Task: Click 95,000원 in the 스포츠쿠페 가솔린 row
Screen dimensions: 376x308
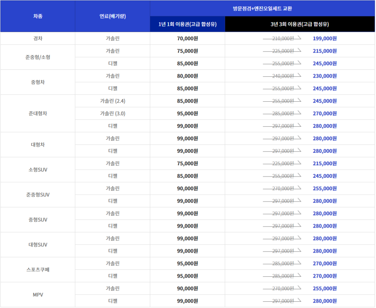Action: [x=188, y=263]
